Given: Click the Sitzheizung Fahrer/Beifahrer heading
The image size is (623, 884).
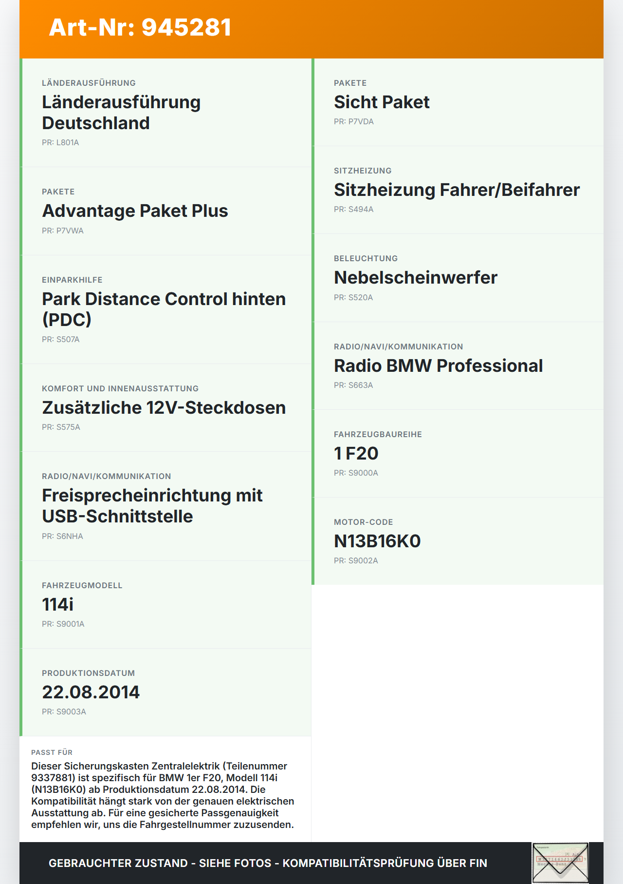Looking at the screenshot, I should tap(457, 190).
